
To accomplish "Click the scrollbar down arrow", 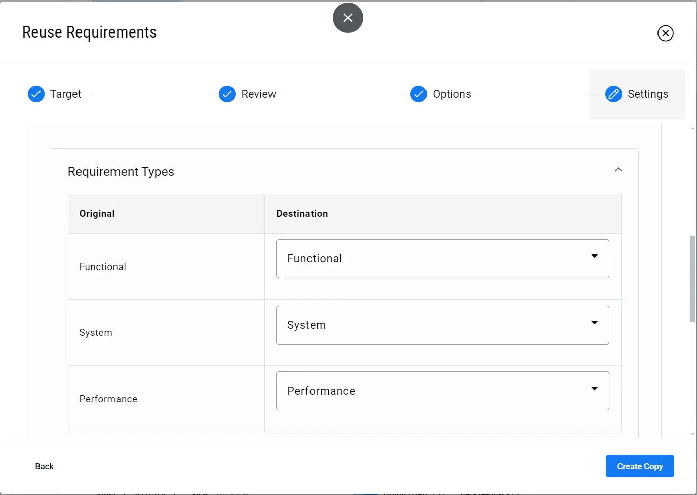I will click(692, 434).
